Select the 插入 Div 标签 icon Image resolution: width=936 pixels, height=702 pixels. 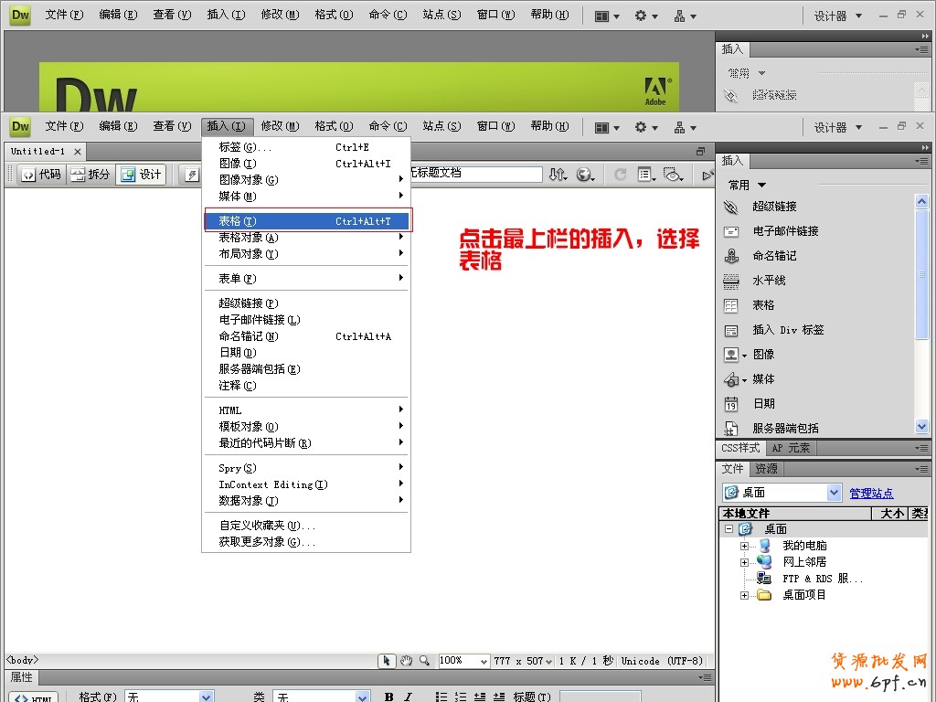731,330
